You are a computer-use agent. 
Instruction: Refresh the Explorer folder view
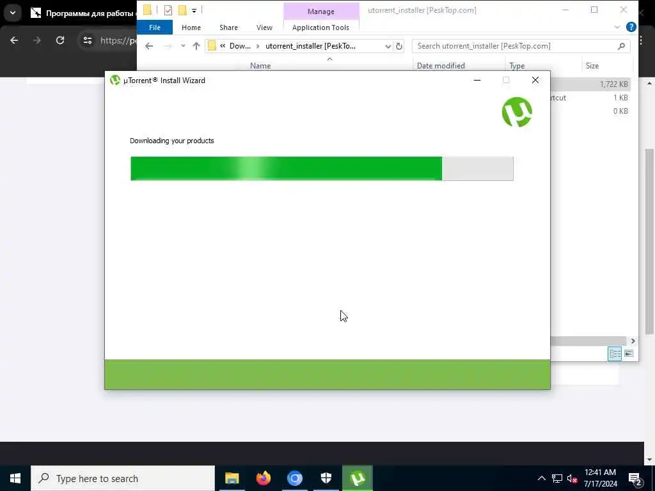pyautogui.click(x=399, y=46)
